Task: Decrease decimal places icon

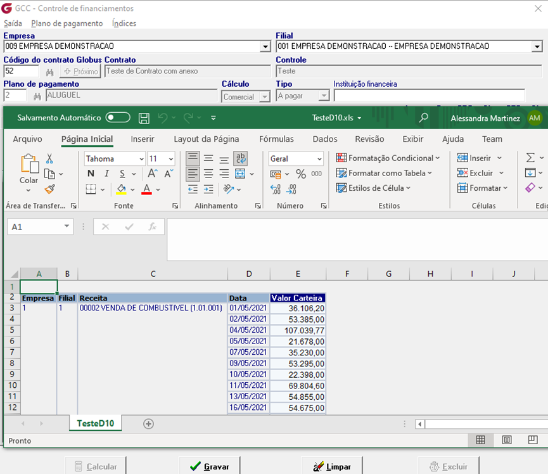Action: tap(291, 189)
